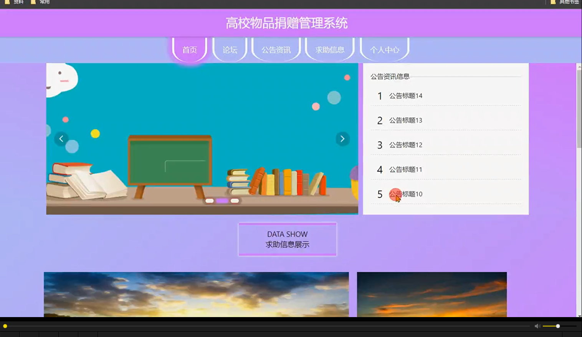Open the 常用 bookmarks folder
The width and height of the screenshot is (582, 337).
pyautogui.click(x=43, y=2)
